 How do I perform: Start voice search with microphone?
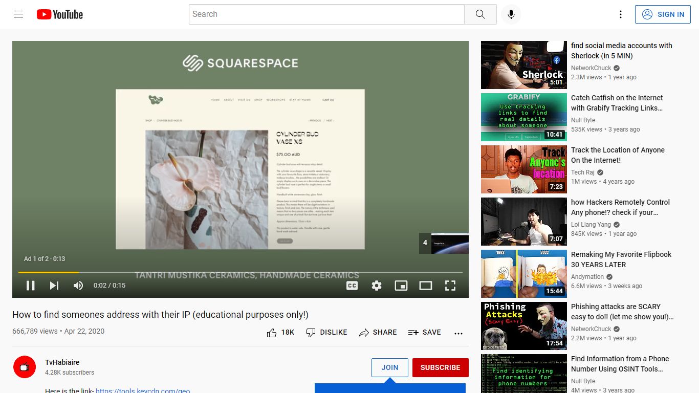pyautogui.click(x=511, y=14)
